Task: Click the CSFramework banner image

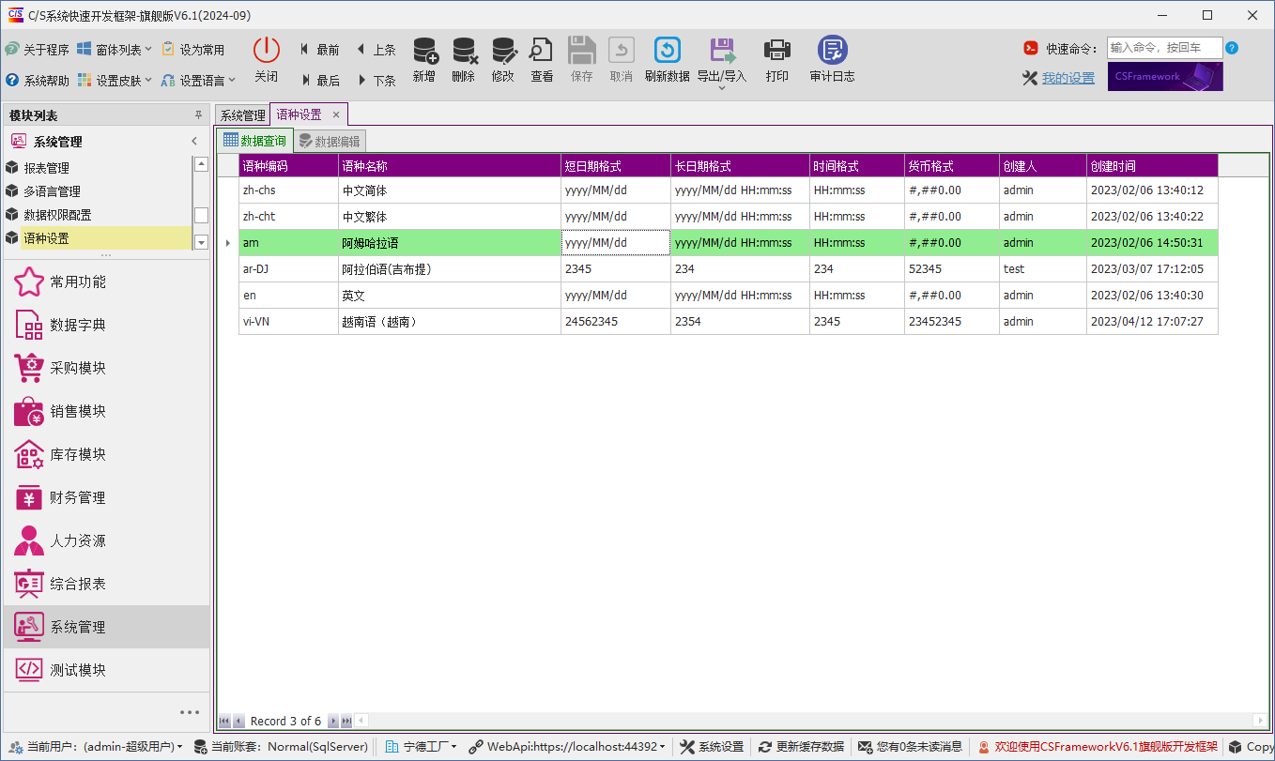Action: click(x=1165, y=77)
